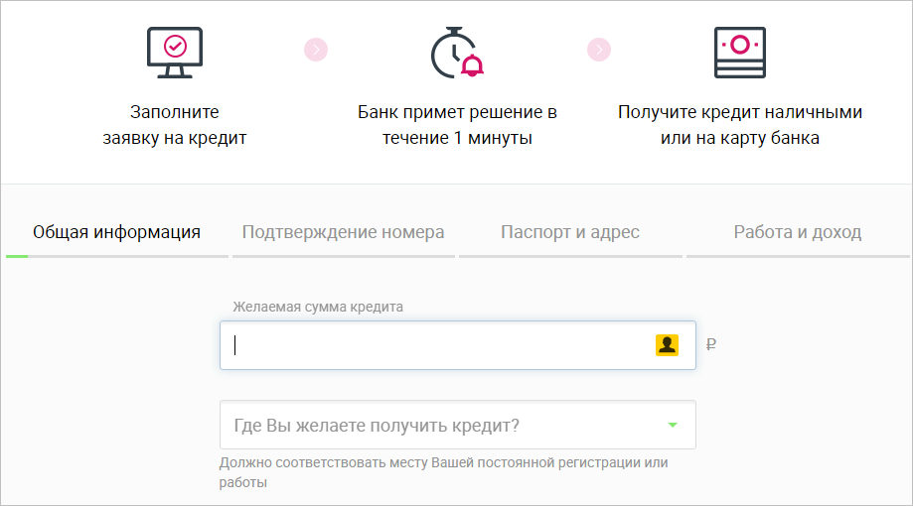Expand the green dropdown arrow for credit location
This screenshot has width=913, height=506.
pos(673,426)
